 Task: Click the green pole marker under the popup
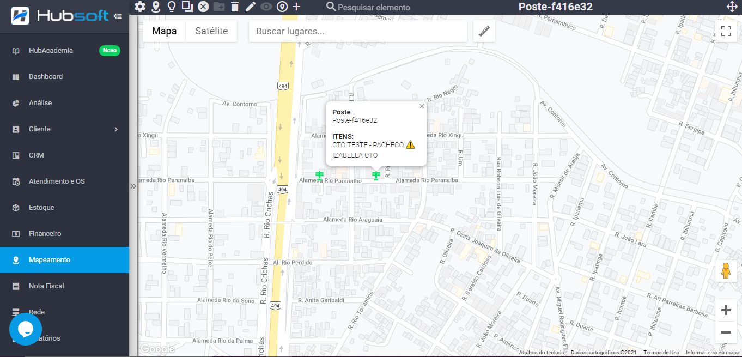[x=376, y=175]
